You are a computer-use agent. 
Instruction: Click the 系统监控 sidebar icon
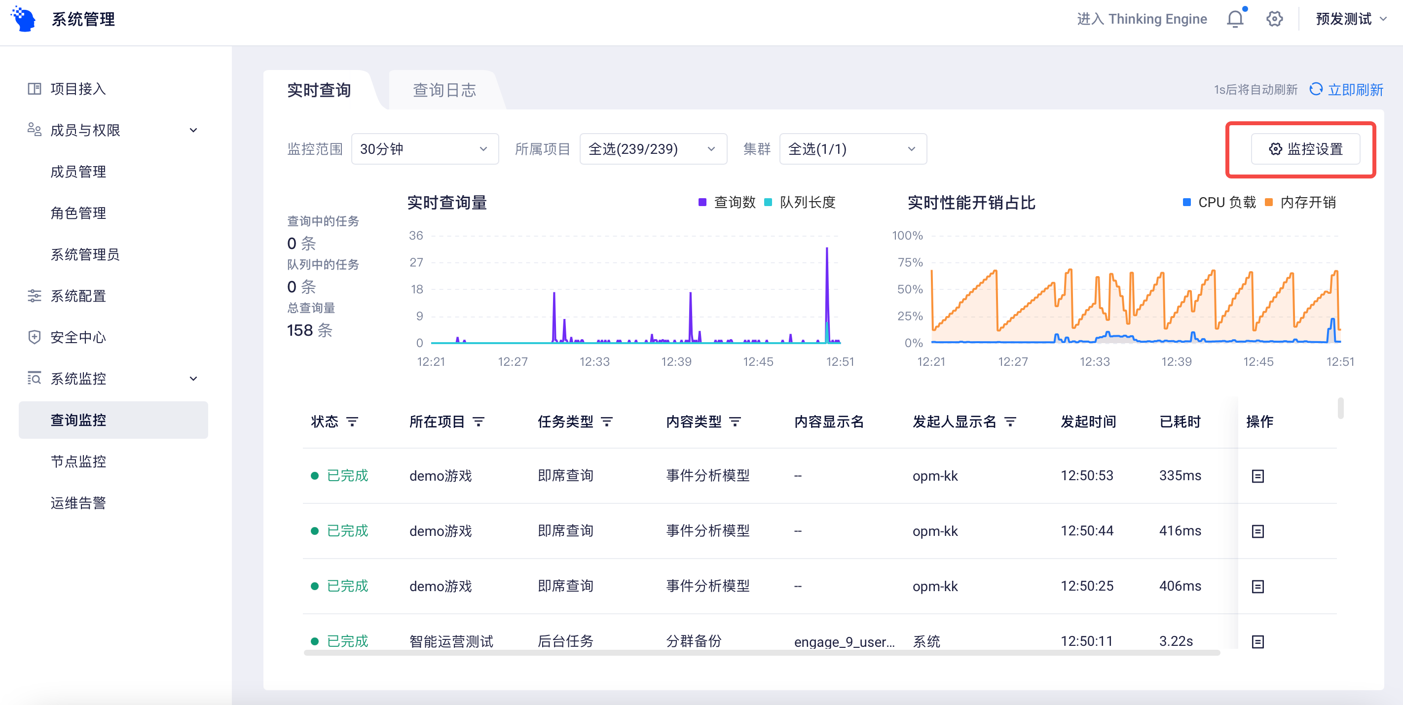[35, 378]
